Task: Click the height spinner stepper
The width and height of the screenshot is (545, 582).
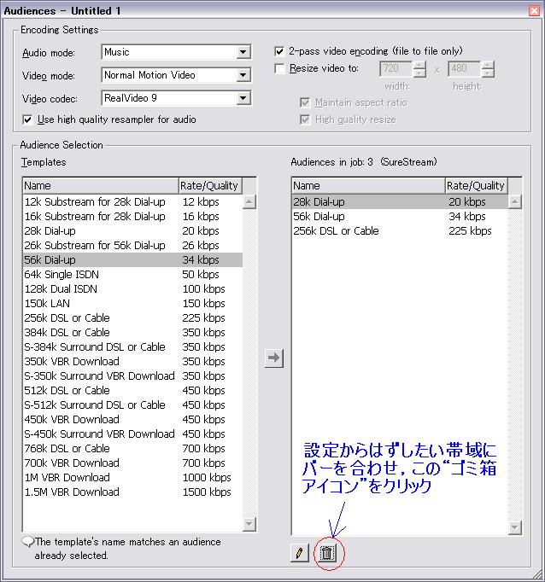Action: pos(488,68)
